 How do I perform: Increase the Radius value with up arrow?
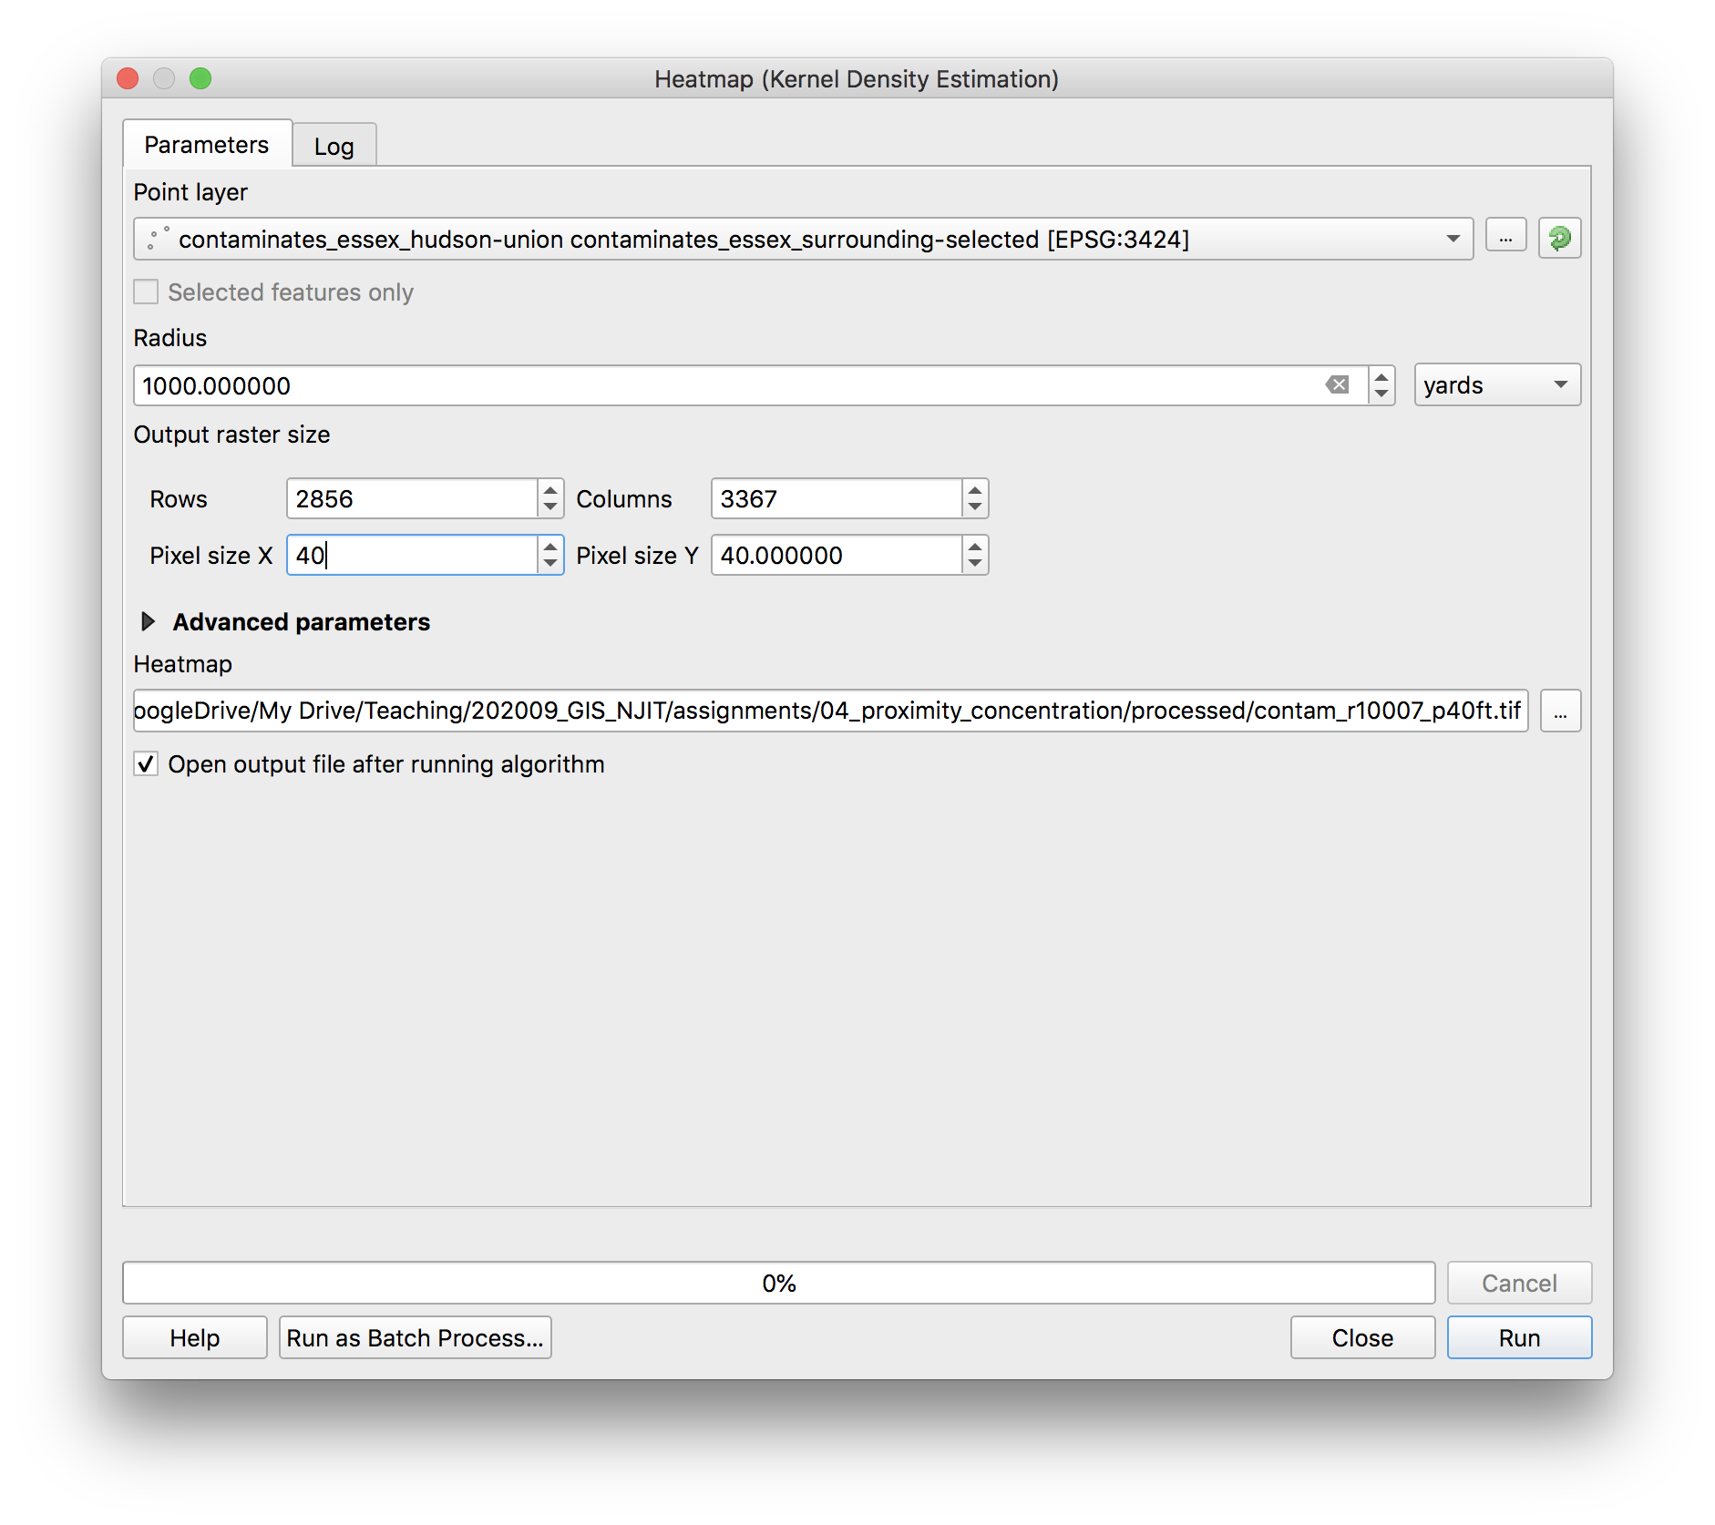coord(1381,377)
